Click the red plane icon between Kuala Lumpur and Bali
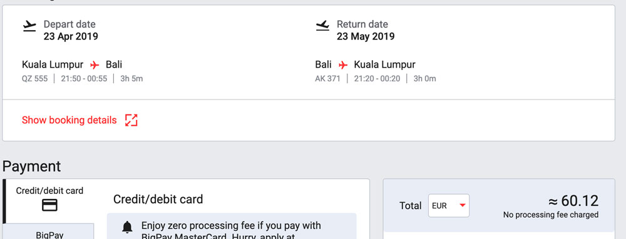This screenshot has width=626, height=239. point(95,64)
